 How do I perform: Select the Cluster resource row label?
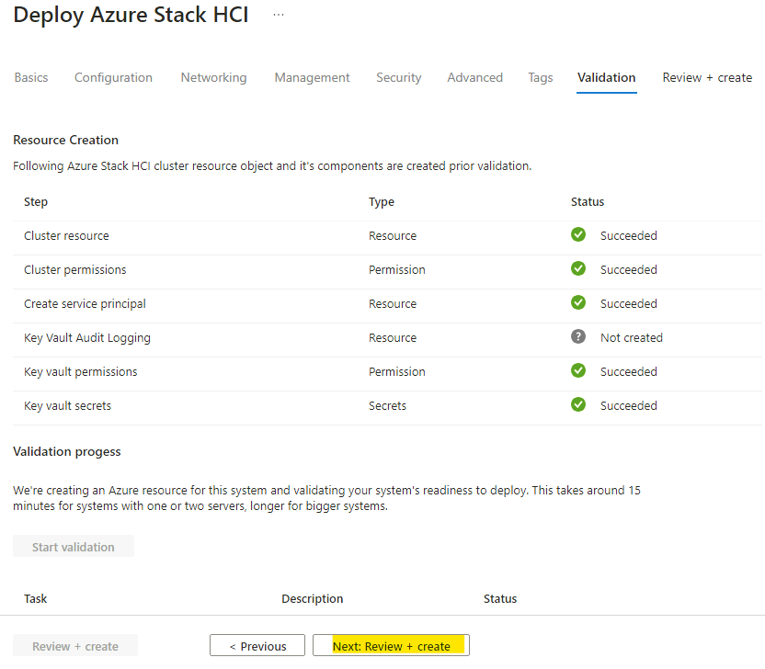coord(66,236)
